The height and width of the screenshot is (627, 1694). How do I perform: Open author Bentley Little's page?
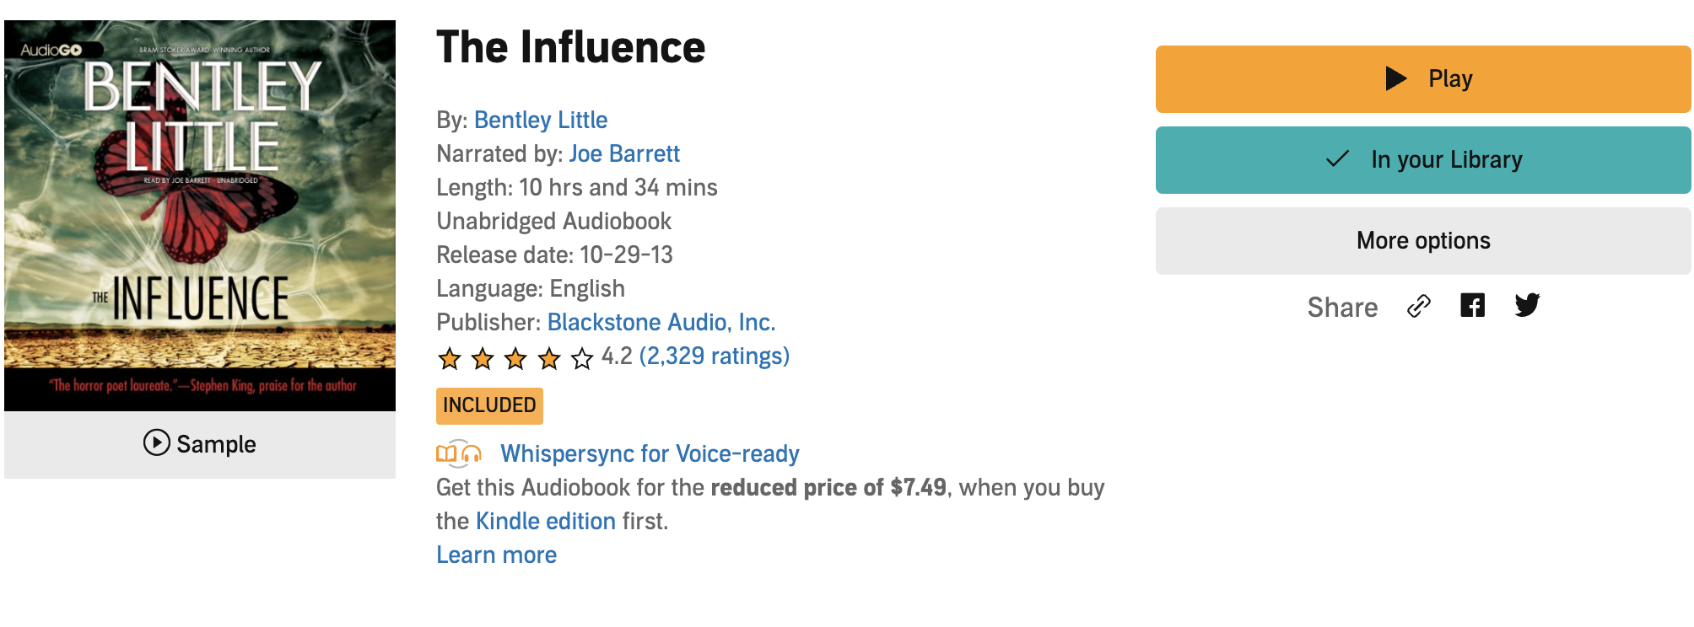pos(540,120)
